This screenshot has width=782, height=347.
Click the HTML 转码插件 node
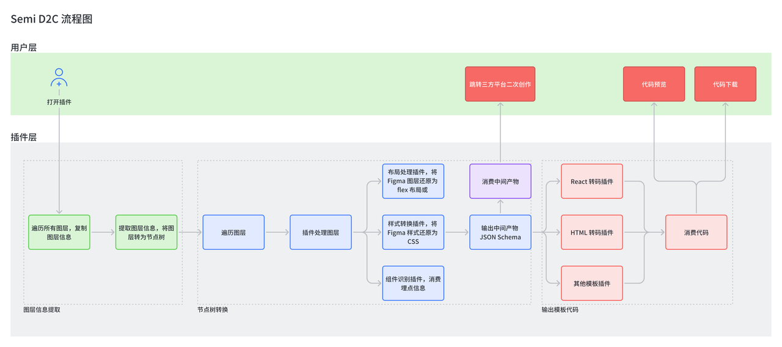point(592,232)
